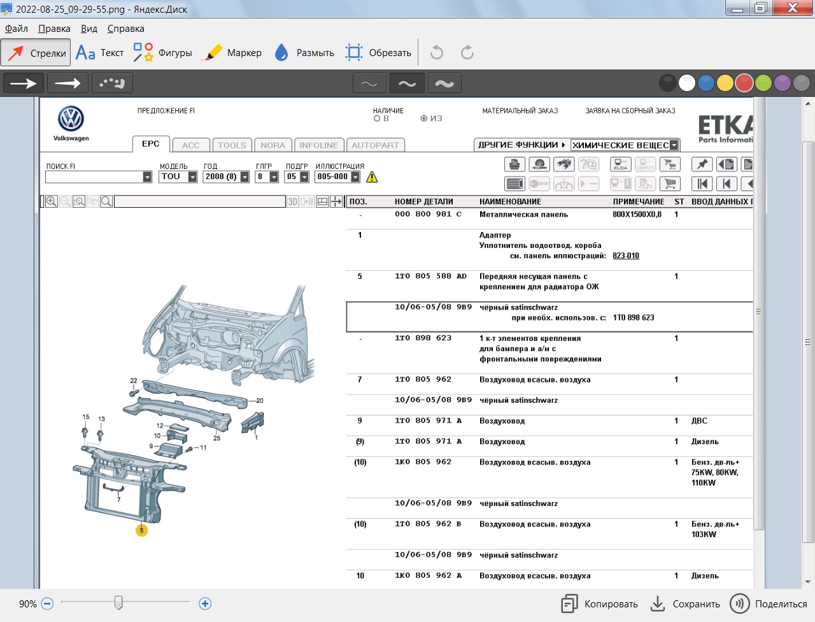Pick the thin tapered arrow style
Image resolution: width=815 pixels, height=622 pixels.
pos(67,83)
